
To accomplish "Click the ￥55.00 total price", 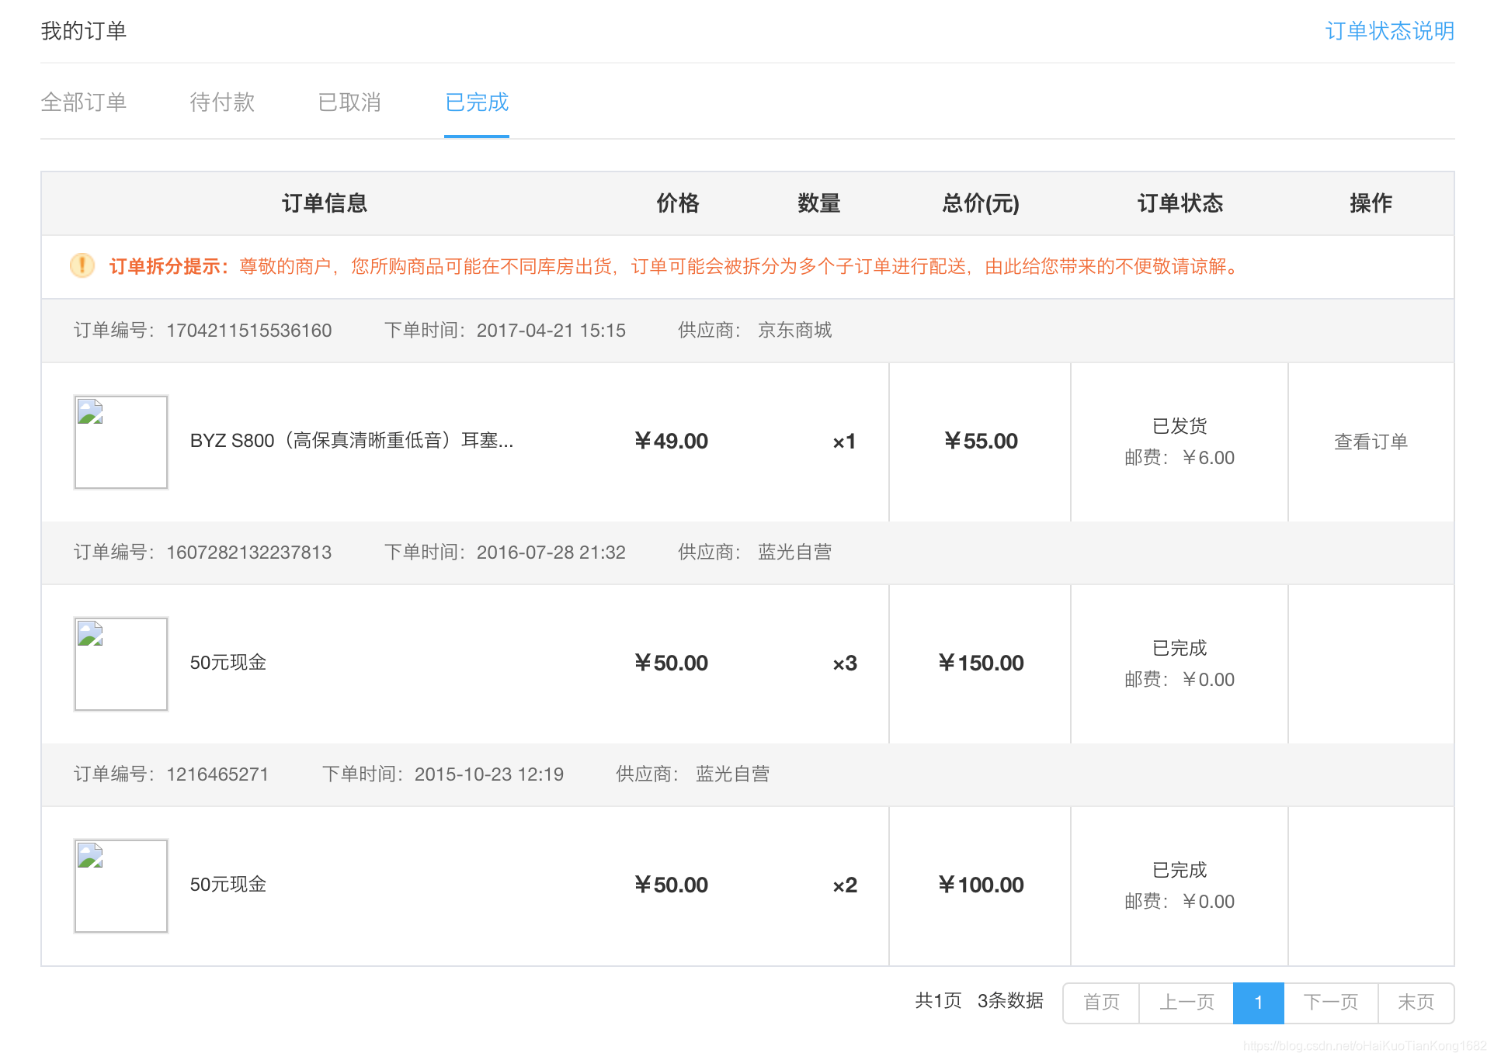I will 981,442.
